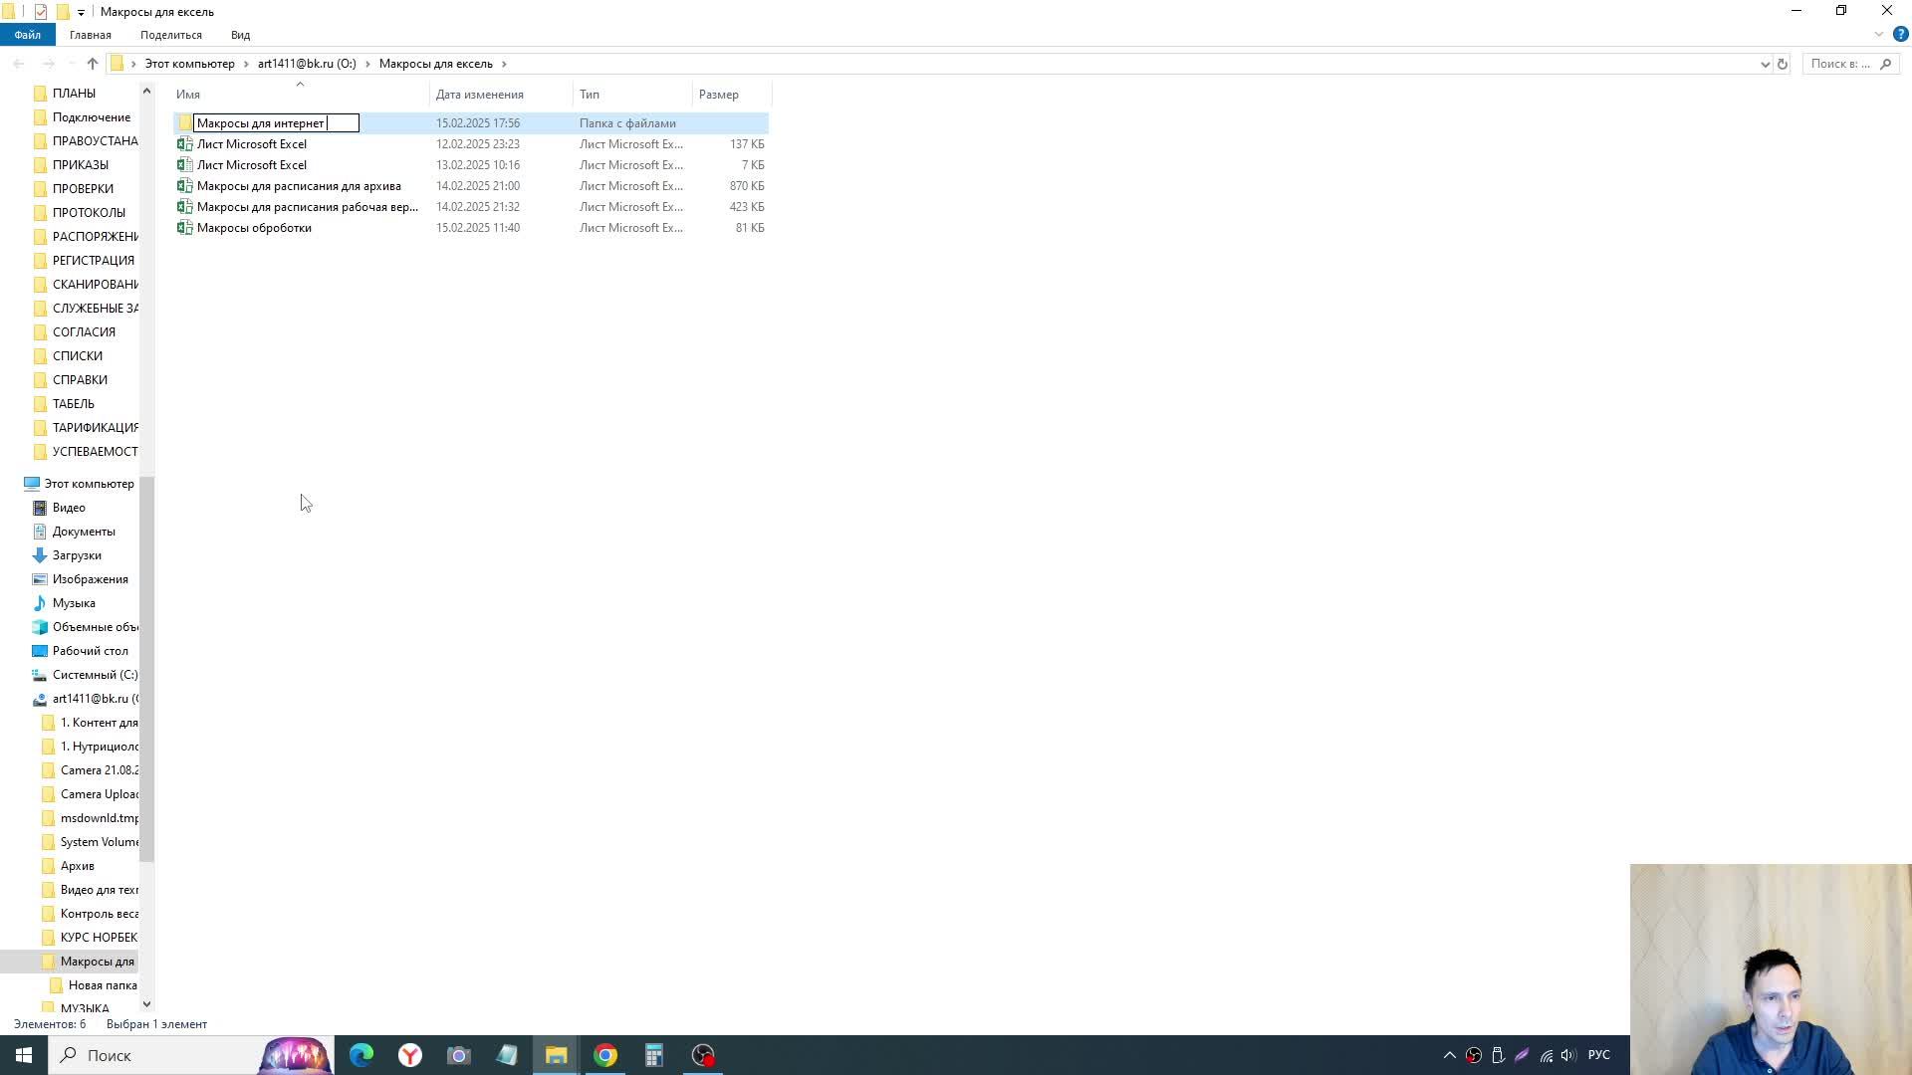Refresh the current folder view
The image size is (1912, 1075).
pos(1783,64)
